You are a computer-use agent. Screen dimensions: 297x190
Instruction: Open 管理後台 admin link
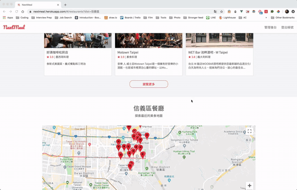(270, 27)
